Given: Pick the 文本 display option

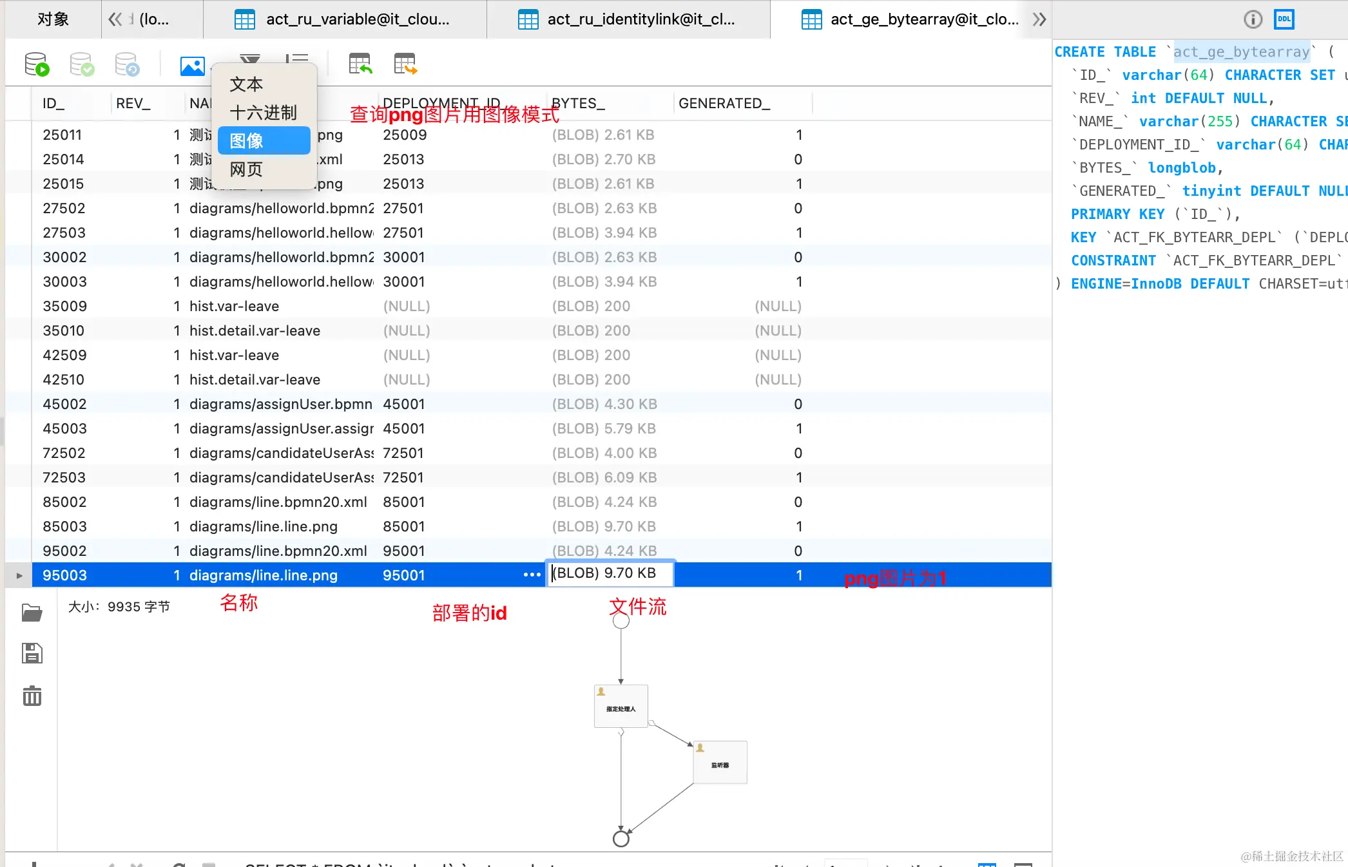Looking at the screenshot, I should (x=247, y=84).
